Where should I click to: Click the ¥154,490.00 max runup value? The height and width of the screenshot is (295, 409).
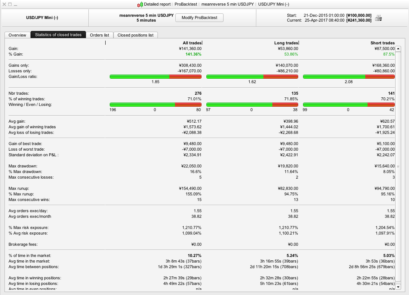coord(190,188)
